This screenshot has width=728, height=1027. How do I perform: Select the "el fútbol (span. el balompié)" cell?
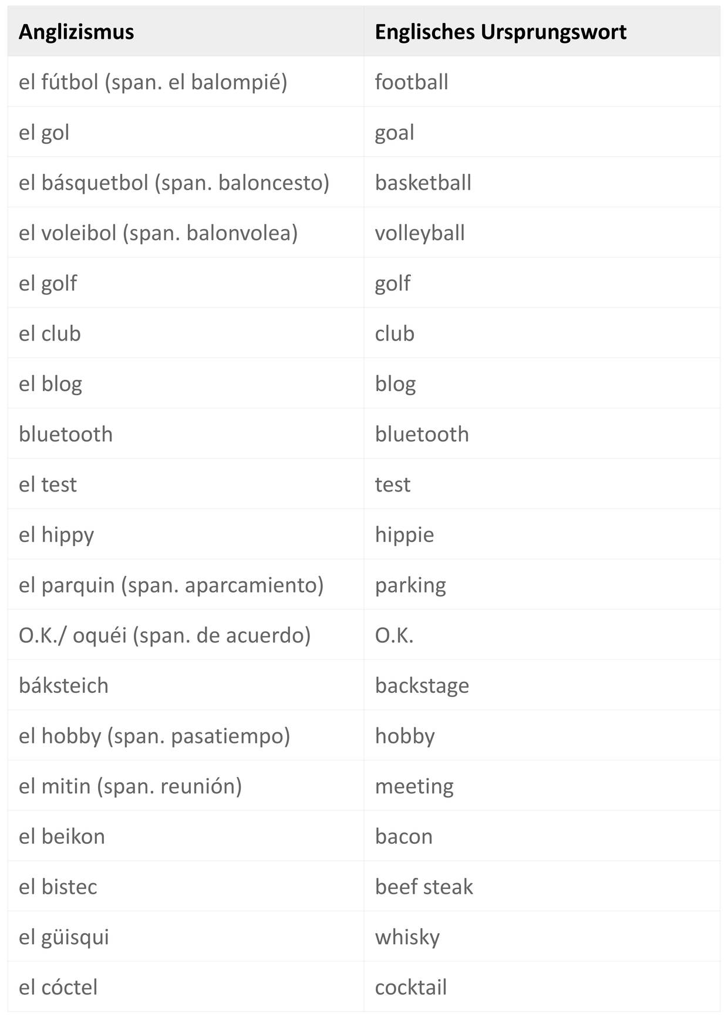(153, 82)
